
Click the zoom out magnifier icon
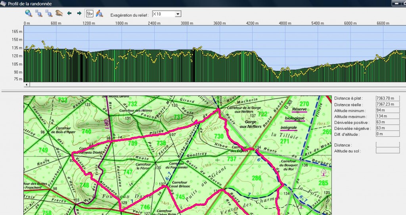(x=49, y=13)
